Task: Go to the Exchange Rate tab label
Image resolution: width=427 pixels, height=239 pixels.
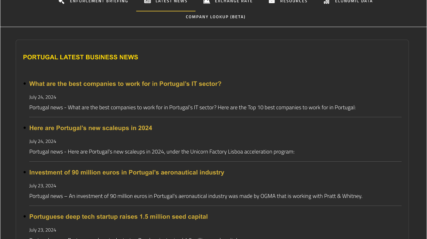Action: point(234,2)
